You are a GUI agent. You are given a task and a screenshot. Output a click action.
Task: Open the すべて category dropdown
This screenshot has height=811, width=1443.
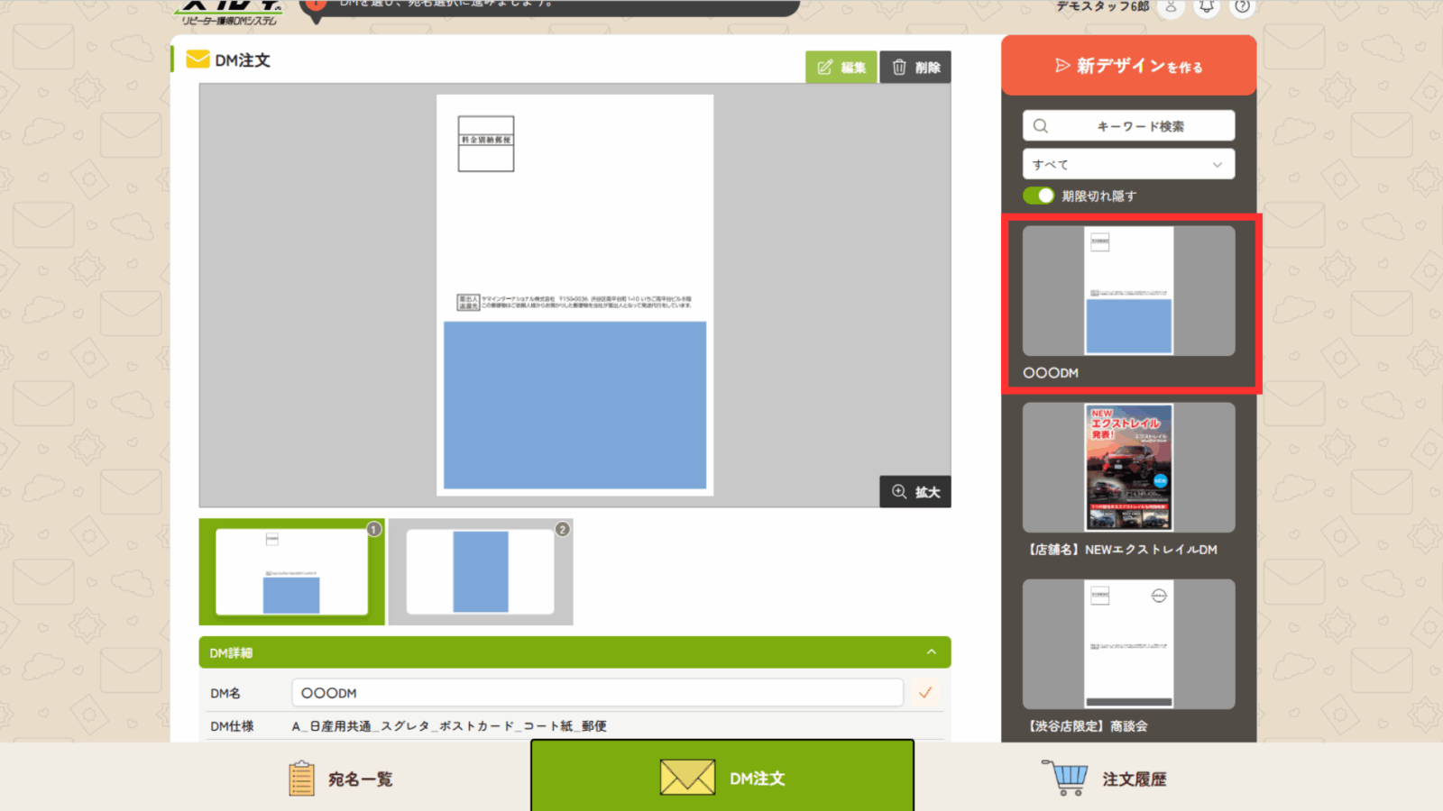1128,165
